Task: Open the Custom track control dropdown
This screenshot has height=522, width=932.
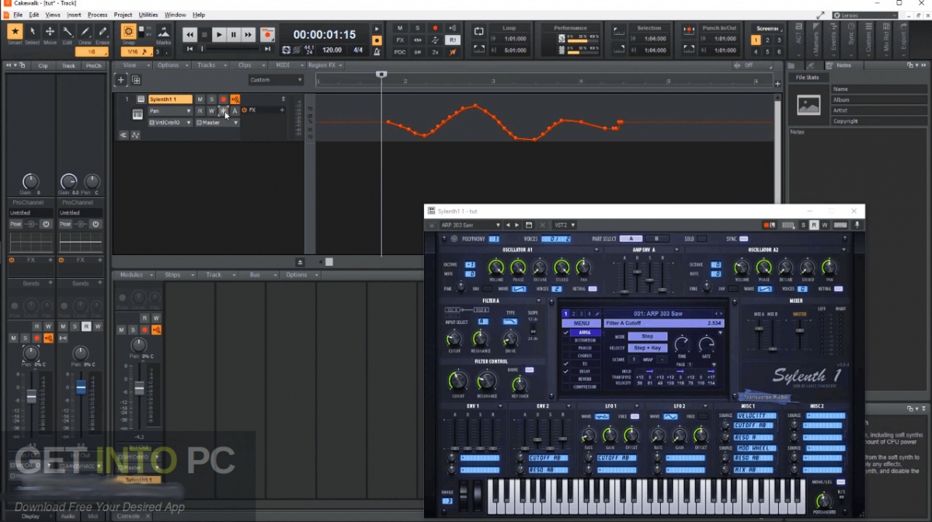Action: point(276,80)
